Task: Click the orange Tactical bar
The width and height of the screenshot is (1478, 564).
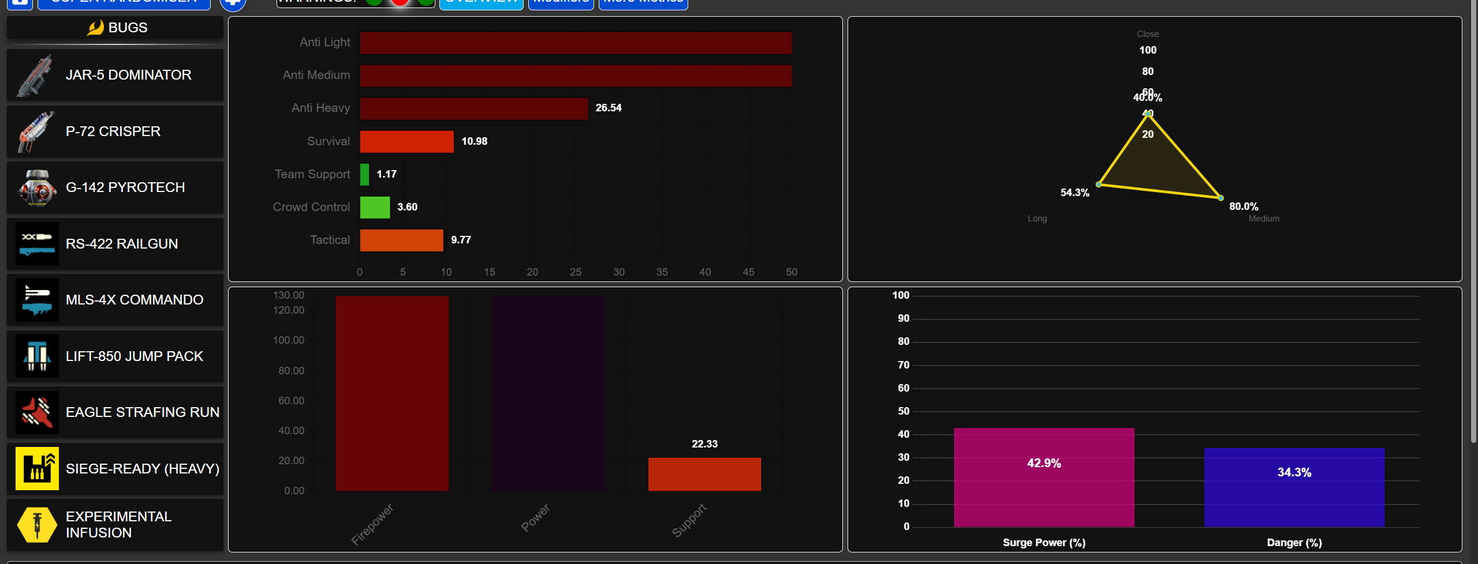Action: click(402, 240)
